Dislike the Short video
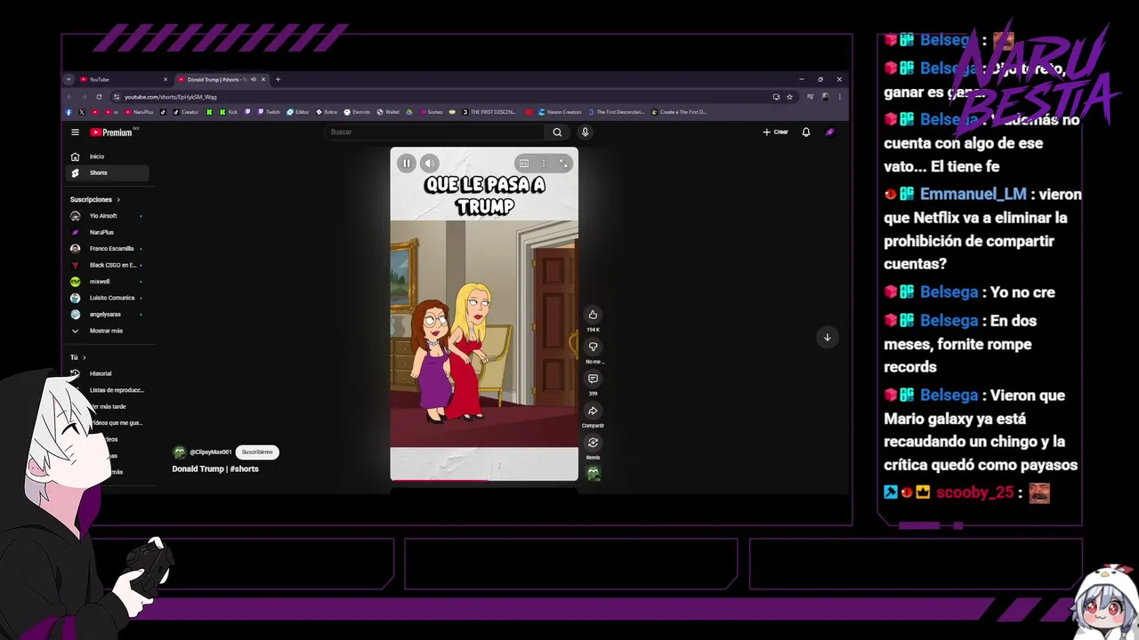This screenshot has height=640, width=1139. pos(593,347)
